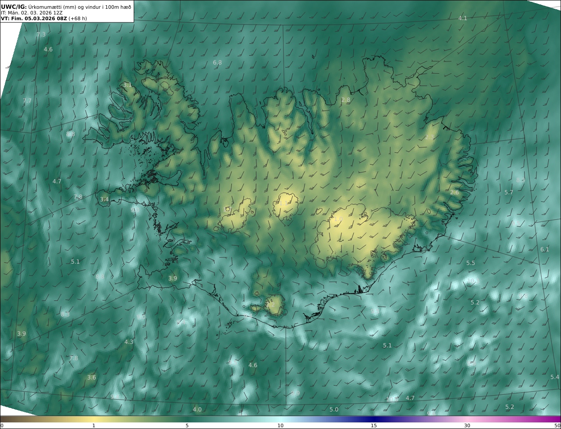Click the map value 7.3

click(x=41, y=34)
